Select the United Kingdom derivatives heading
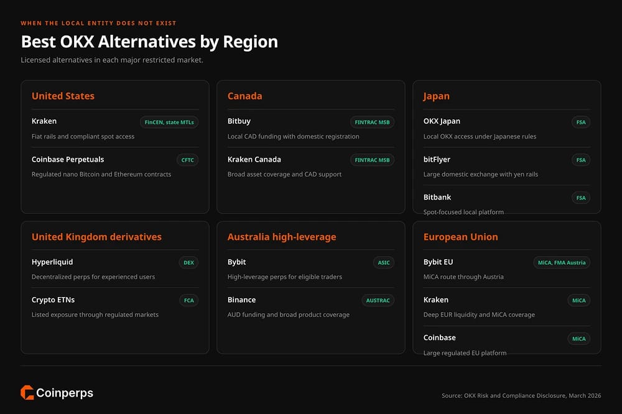This screenshot has height=414, width=622. [x=96, y=237]
